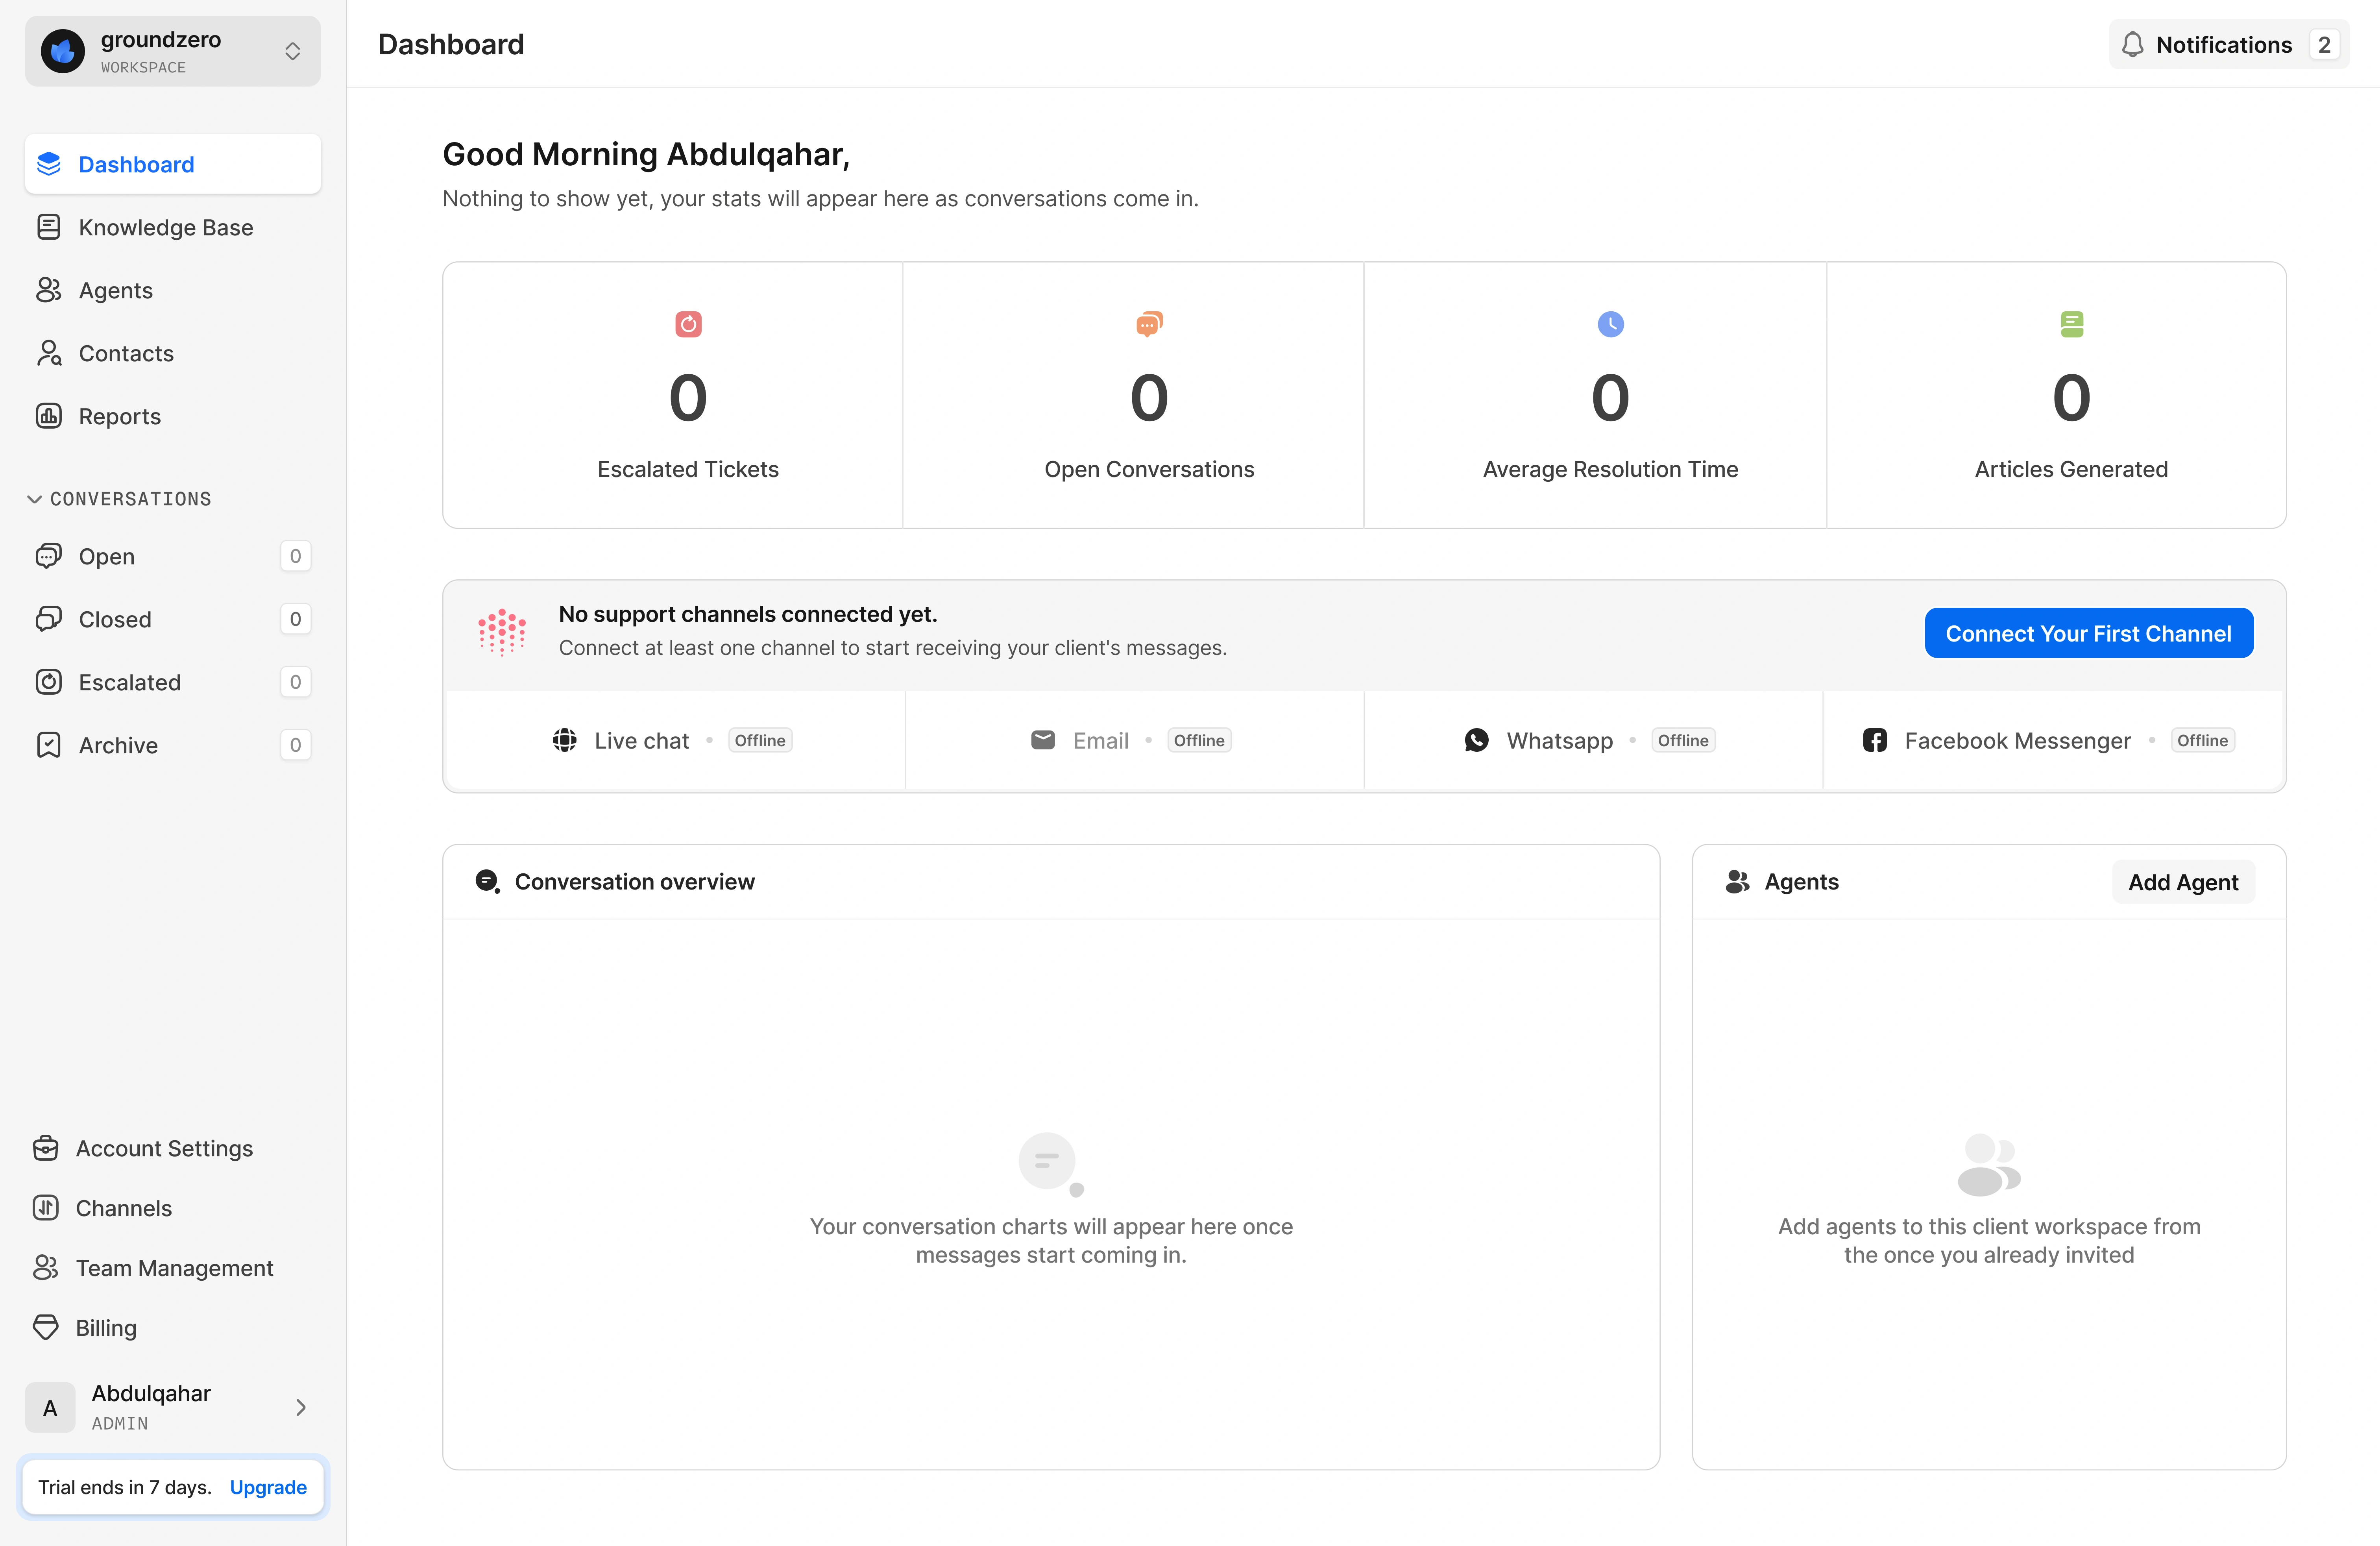Click Connect Your First Channel button
This screenshot has width=2380, height=1546.
[x=2088, y=633]
